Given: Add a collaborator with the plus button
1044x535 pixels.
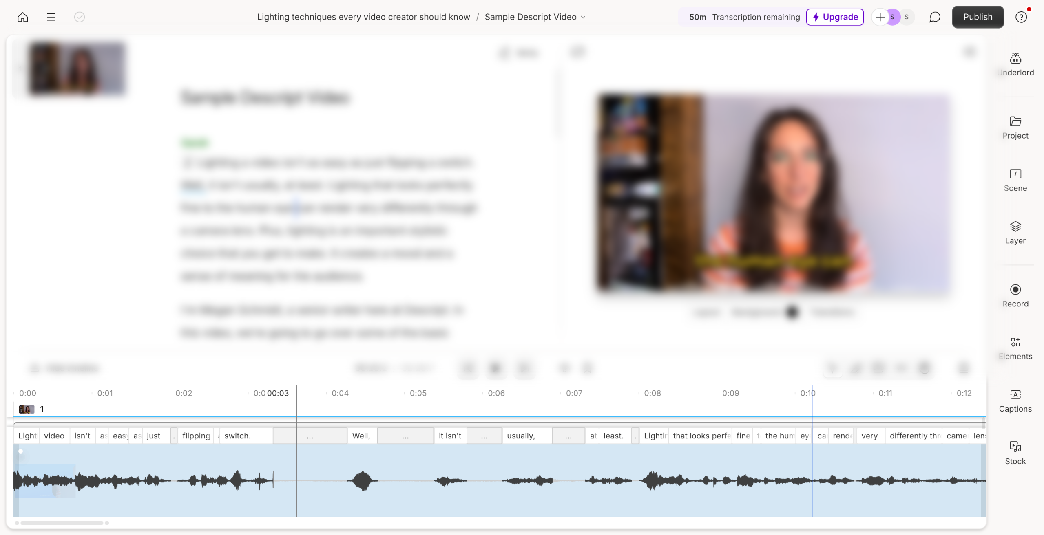Looking at the screenshot, I should [880, 17].
